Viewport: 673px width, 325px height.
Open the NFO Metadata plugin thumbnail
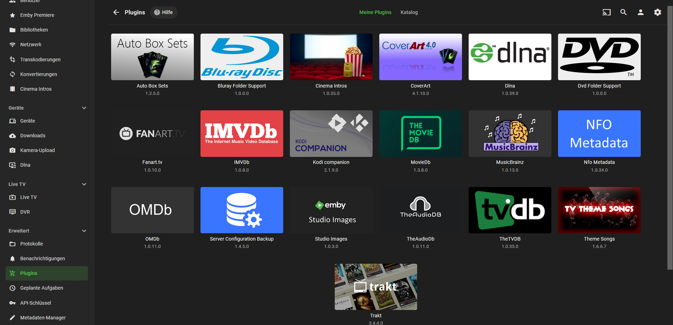pyautogui.click(x=599, y=133)
